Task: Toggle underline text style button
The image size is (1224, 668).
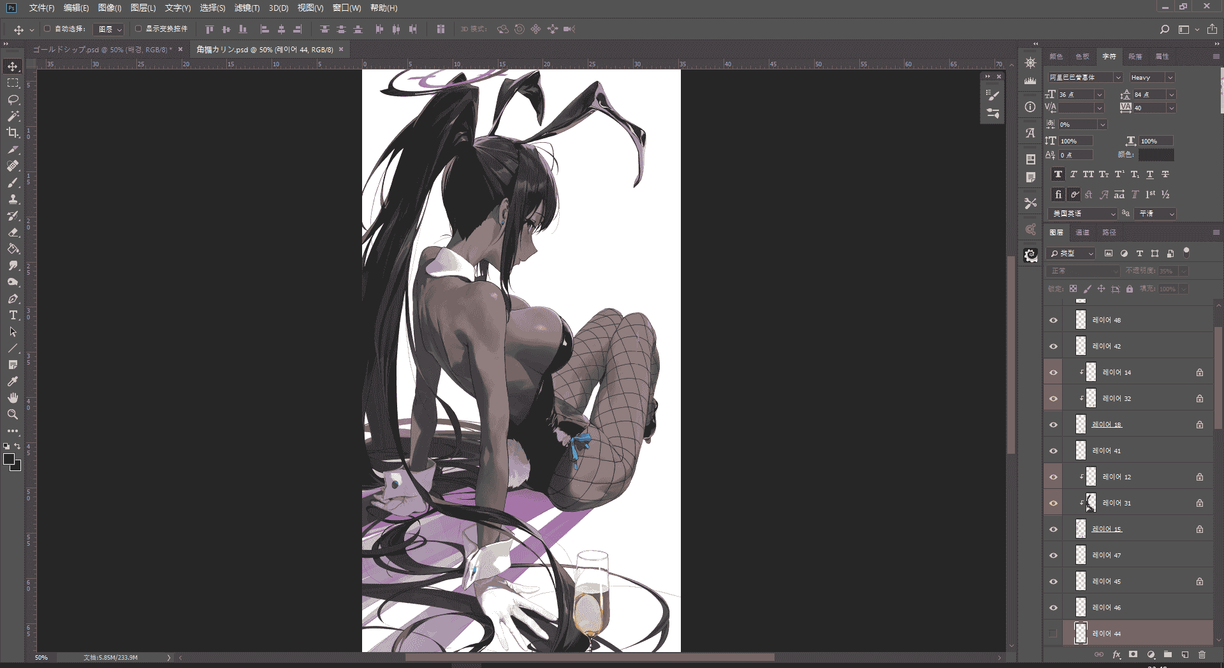Action: 1150,174
